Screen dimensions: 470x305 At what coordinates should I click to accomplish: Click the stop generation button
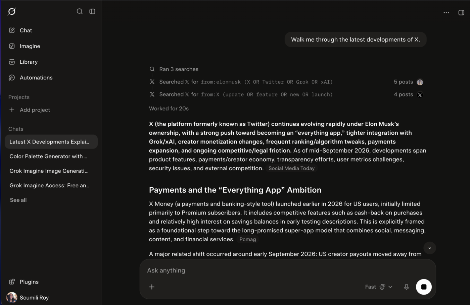(424, 287)
